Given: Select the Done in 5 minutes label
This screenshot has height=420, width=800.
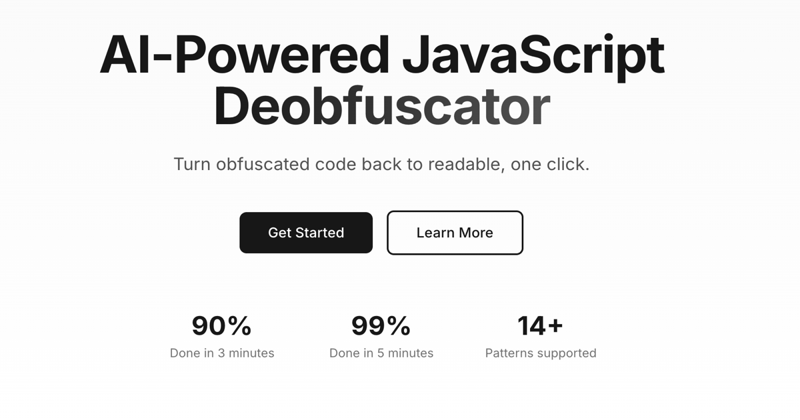Looking at the screenshot, I should coord(381,353).
